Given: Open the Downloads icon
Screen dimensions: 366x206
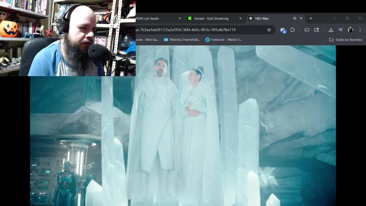Looking at the screenshot, I should coord(331,30).
